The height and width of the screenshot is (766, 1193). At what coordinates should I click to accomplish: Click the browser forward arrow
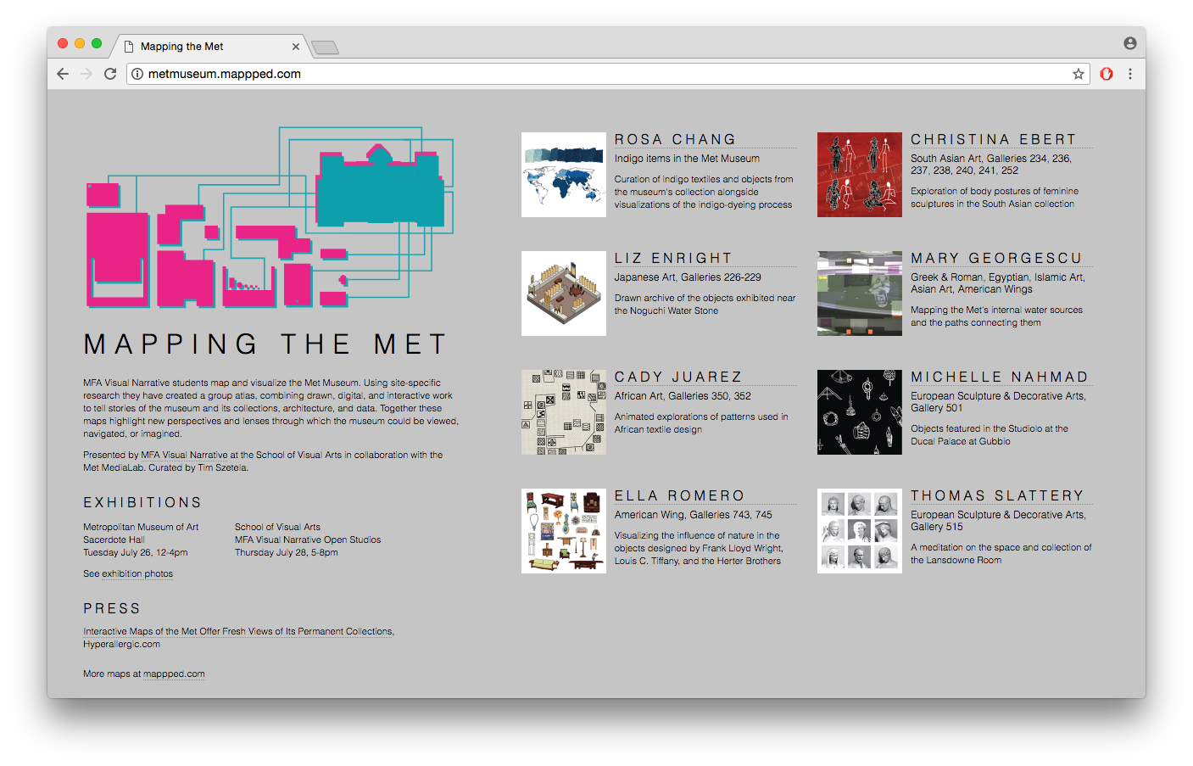86,74
